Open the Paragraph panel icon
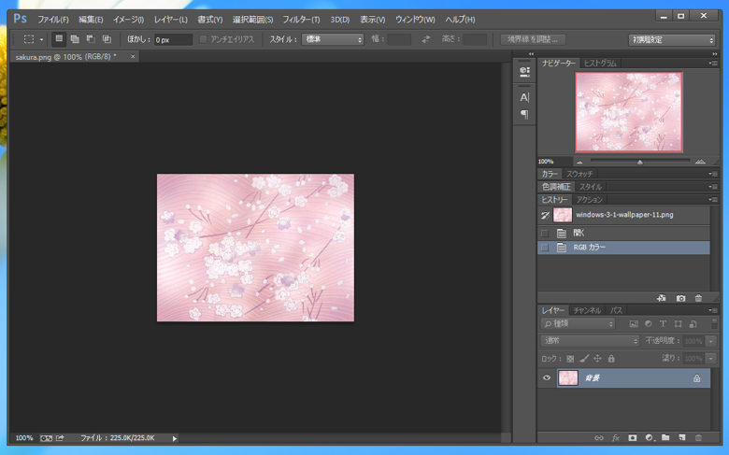Viewport: 729px width, 455px height. tap(524, 114)
